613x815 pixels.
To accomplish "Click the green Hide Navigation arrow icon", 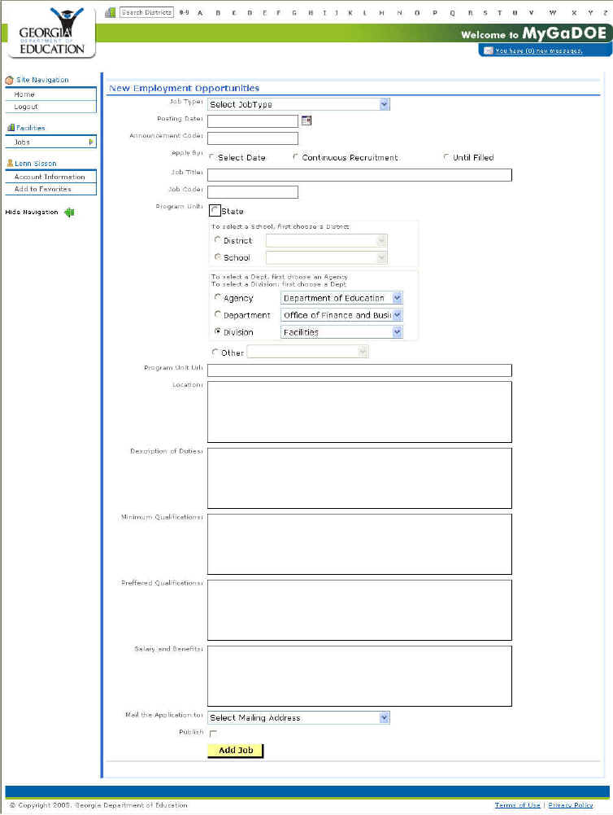I will pyautogui.click(x=70, y=212).
